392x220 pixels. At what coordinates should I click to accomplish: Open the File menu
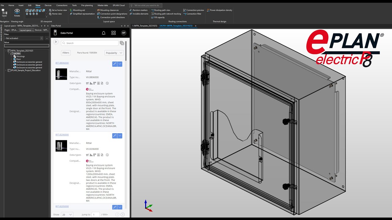[2, 5]
